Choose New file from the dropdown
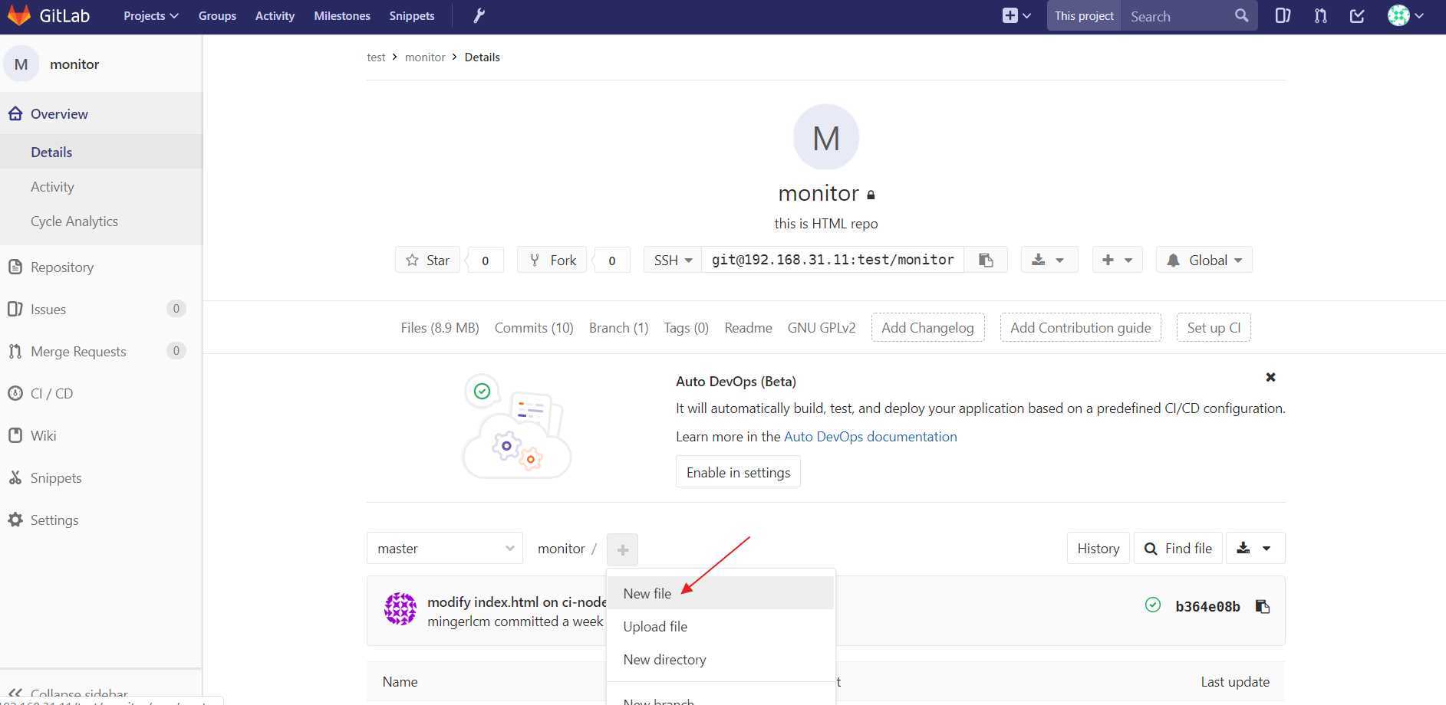1446x705 pixels. (x=720, y=594)
